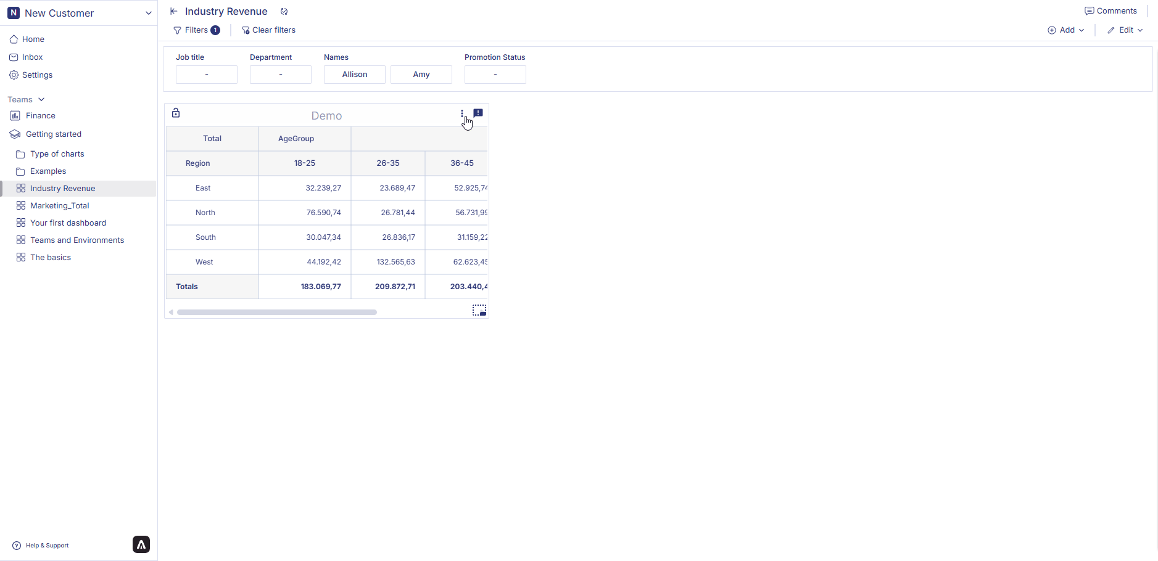The width and height of the screenshot is (1158, 561).
Task: Toggle the Filters panel
Action: tap(196, 30)
